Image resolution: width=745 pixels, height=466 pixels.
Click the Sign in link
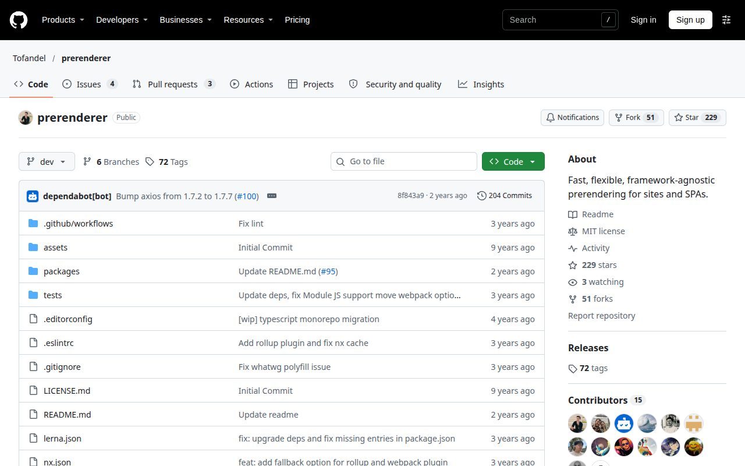(x=643, y=20)
